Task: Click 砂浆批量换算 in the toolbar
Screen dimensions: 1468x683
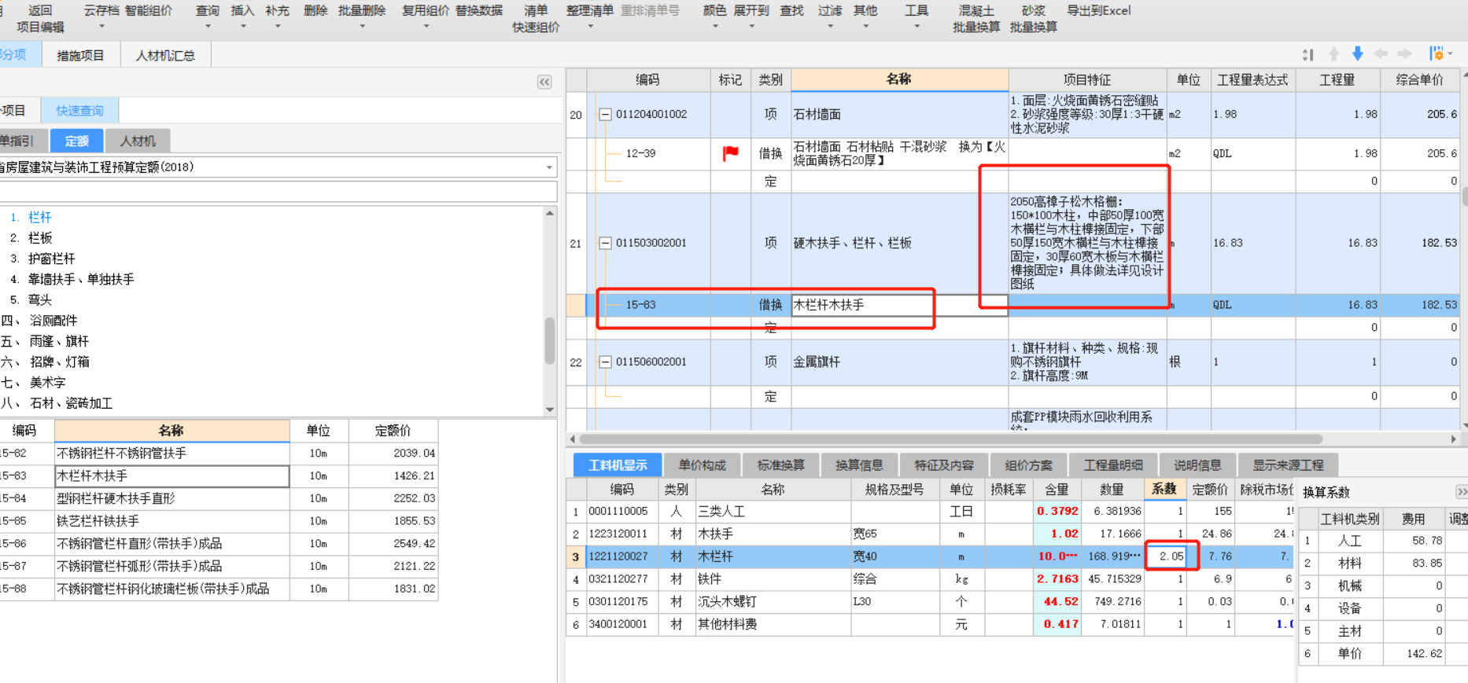Action: coord(1034,19)
